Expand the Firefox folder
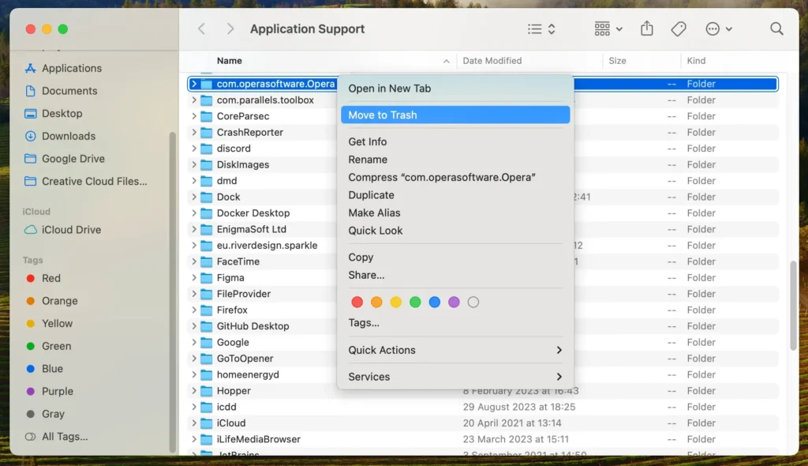808x466 pixels. [x=194, y=310]
